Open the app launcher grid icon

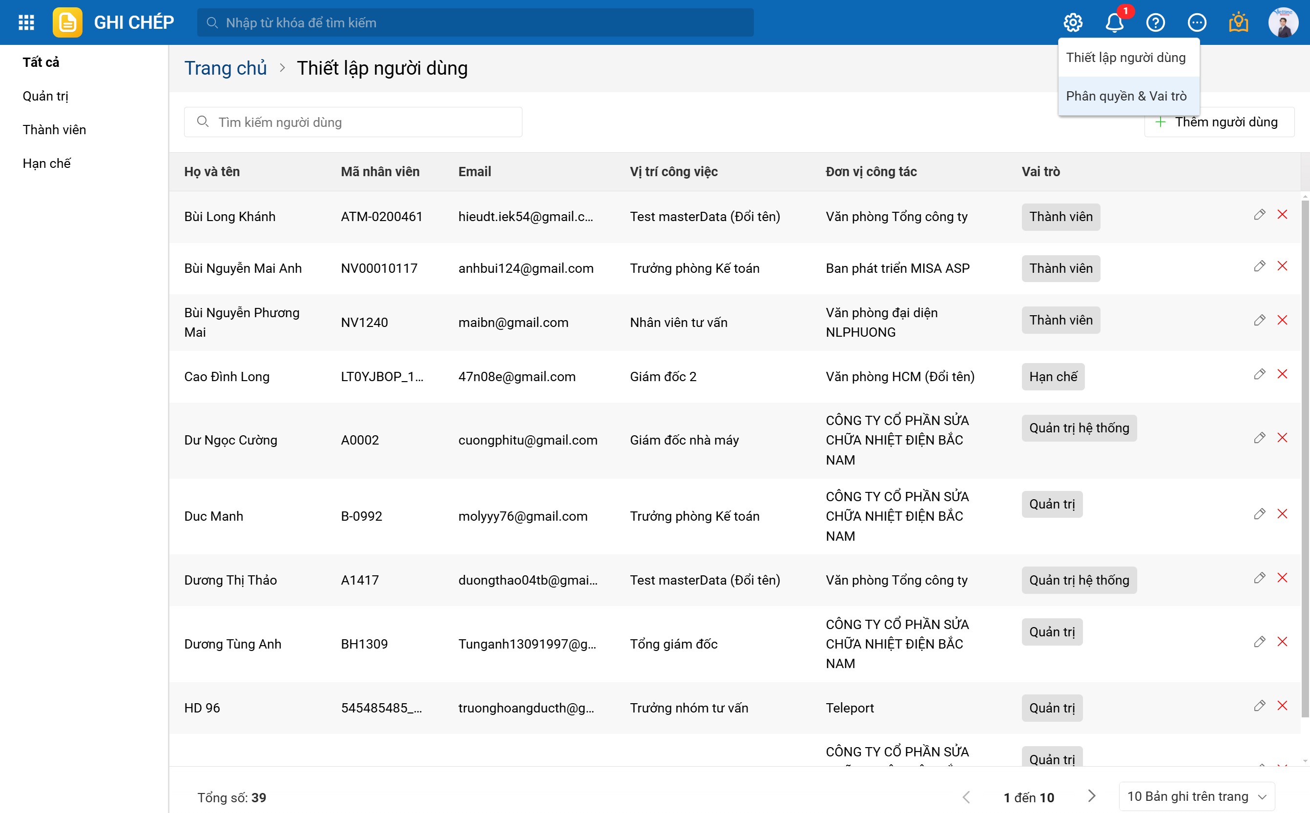point(26,22)
